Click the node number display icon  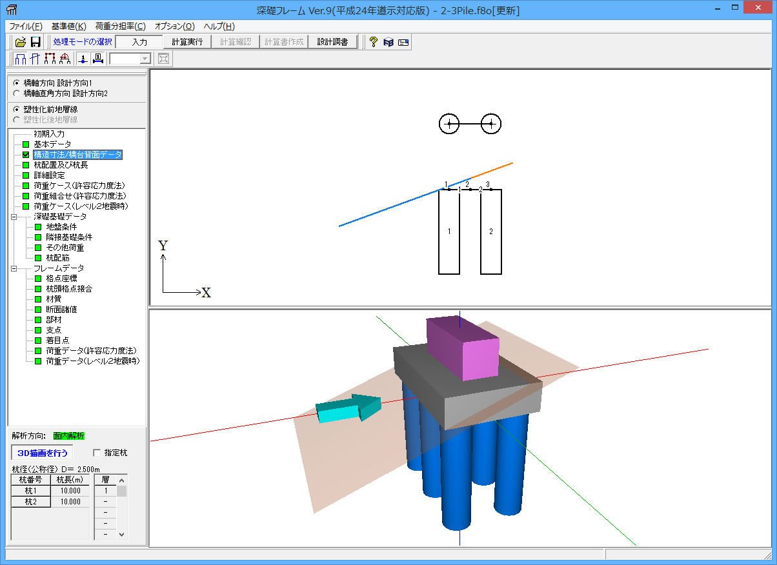click(x=83, y=59)
